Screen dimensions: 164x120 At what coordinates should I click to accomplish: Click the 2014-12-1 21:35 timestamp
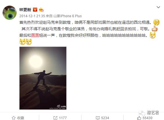point(32,16)
